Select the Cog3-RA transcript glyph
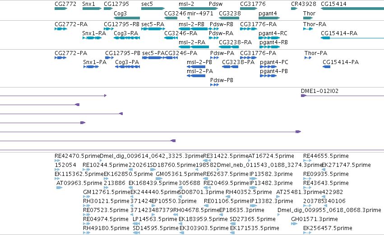Screen dimensions: 384x235 tap(127, 38)
